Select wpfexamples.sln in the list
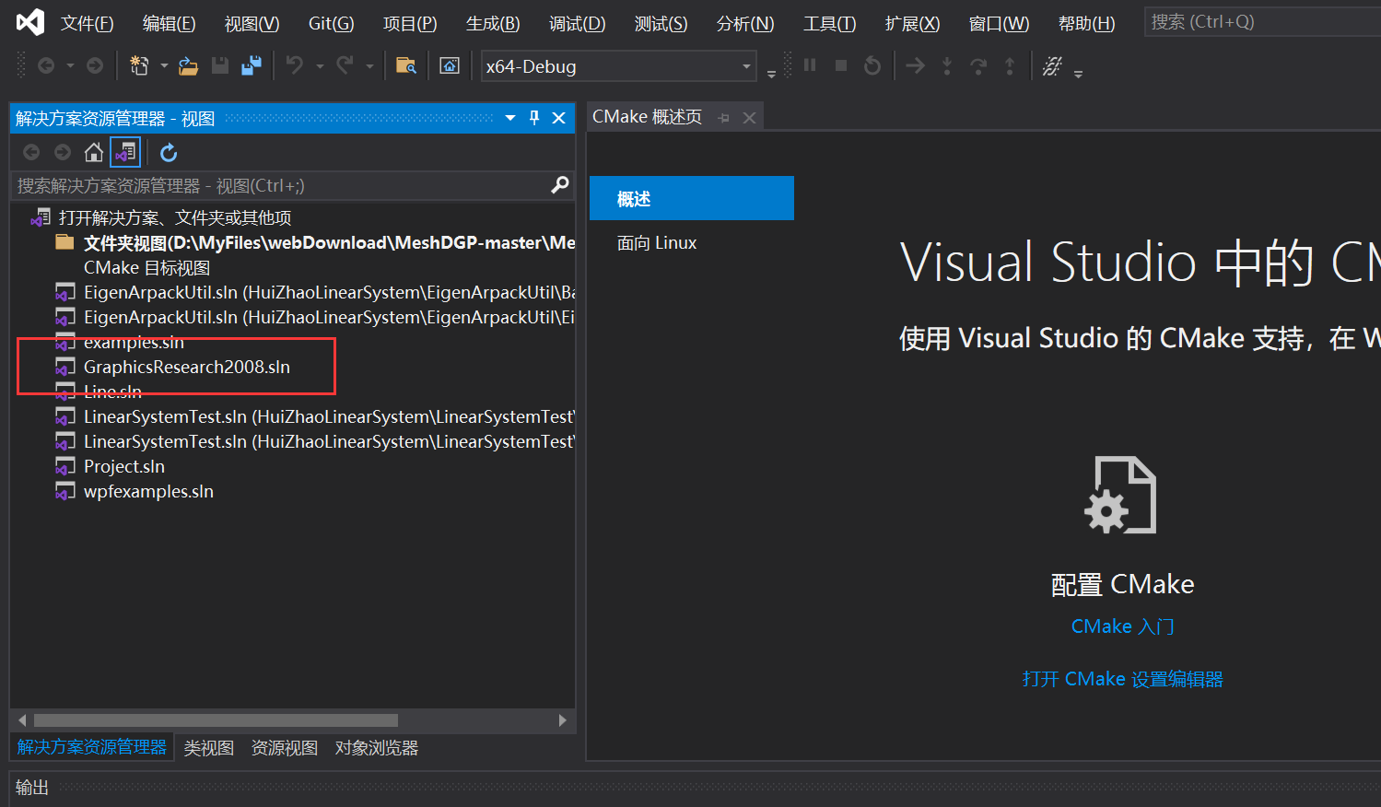Viewport: 1381px width, 807px height. 148,491
